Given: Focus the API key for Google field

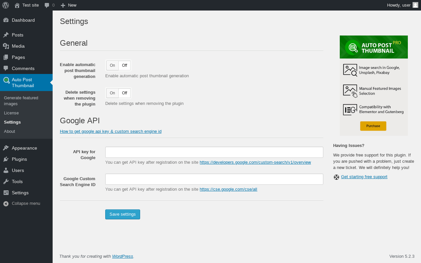Looking at the screenshot, I should pyautogui.click(x=214, y=152).
